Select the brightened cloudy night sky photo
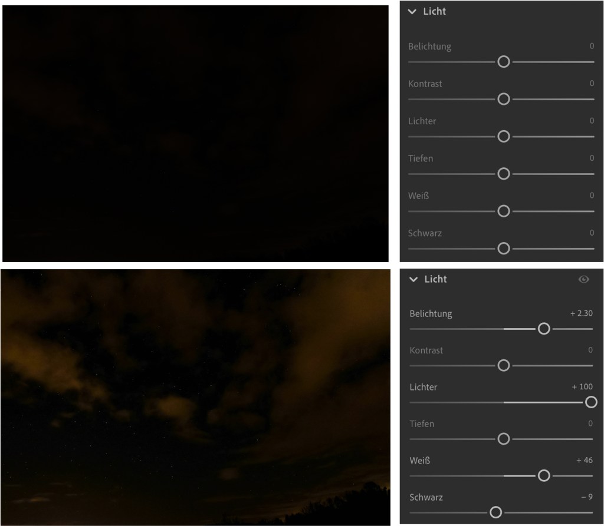Screen dimensions: 604x526 pyautogui.click(x=195, y=397)
